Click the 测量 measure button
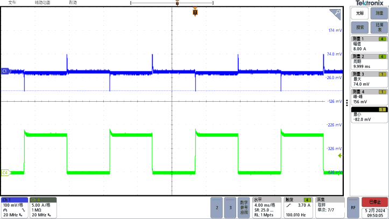Viewport: 389px width, 219px height. [379, 13]
